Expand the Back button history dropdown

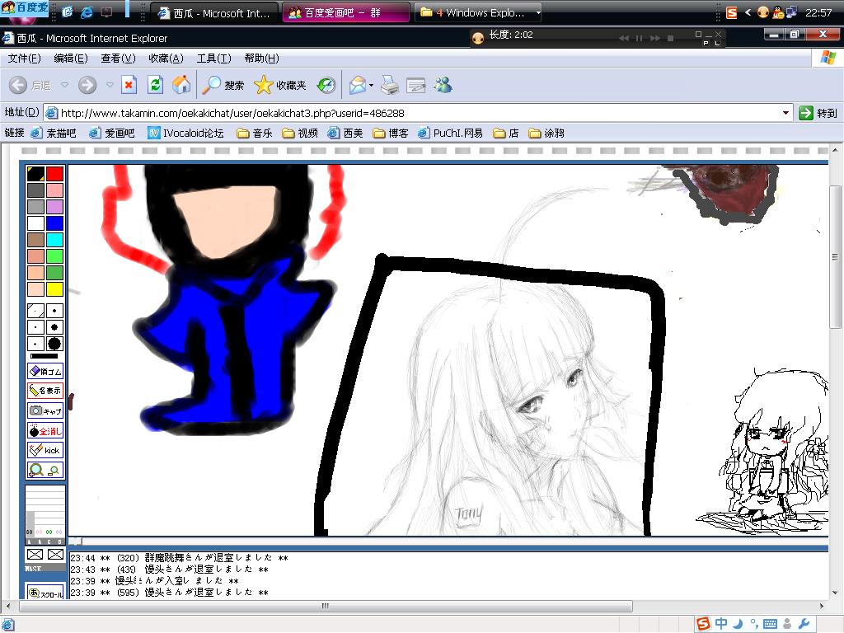64,85
